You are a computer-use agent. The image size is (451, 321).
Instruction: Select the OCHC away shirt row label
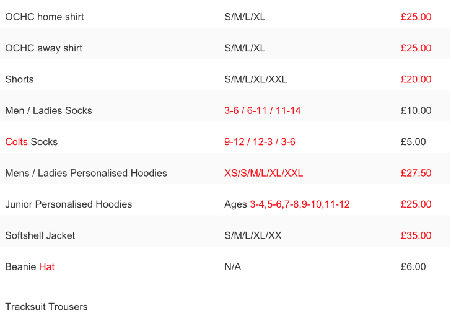[x=44, y=48]
